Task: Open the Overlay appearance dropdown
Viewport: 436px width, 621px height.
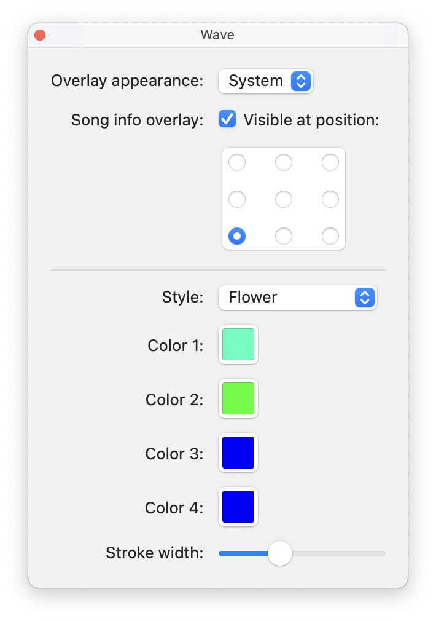Action: [265, 81]
